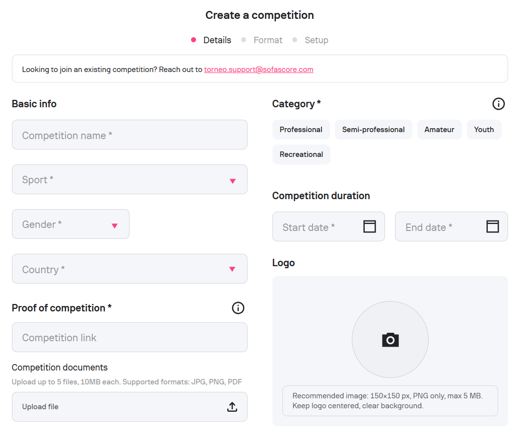Go to the Setup step
Image resolution: width=520 pixels, height=448 pixels.
[316, 40]
